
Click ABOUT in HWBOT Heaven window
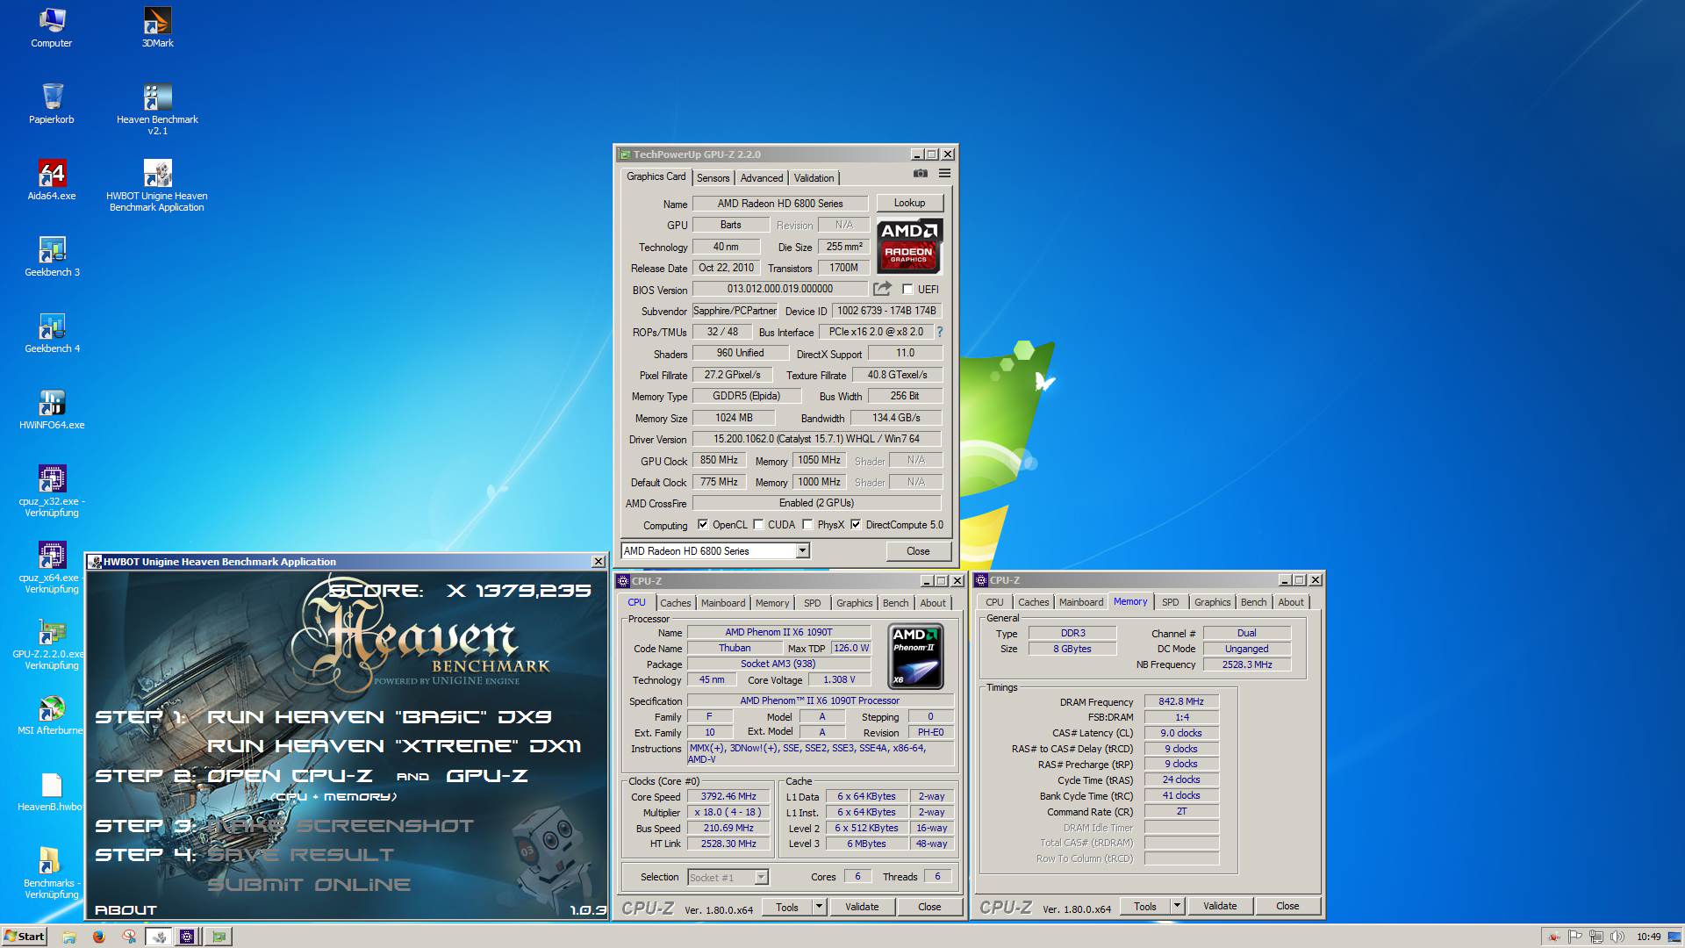pos(125,910)
